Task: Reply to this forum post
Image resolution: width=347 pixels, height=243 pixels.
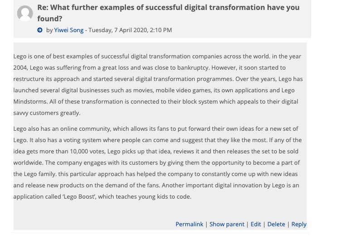Action: pos(299,224)
